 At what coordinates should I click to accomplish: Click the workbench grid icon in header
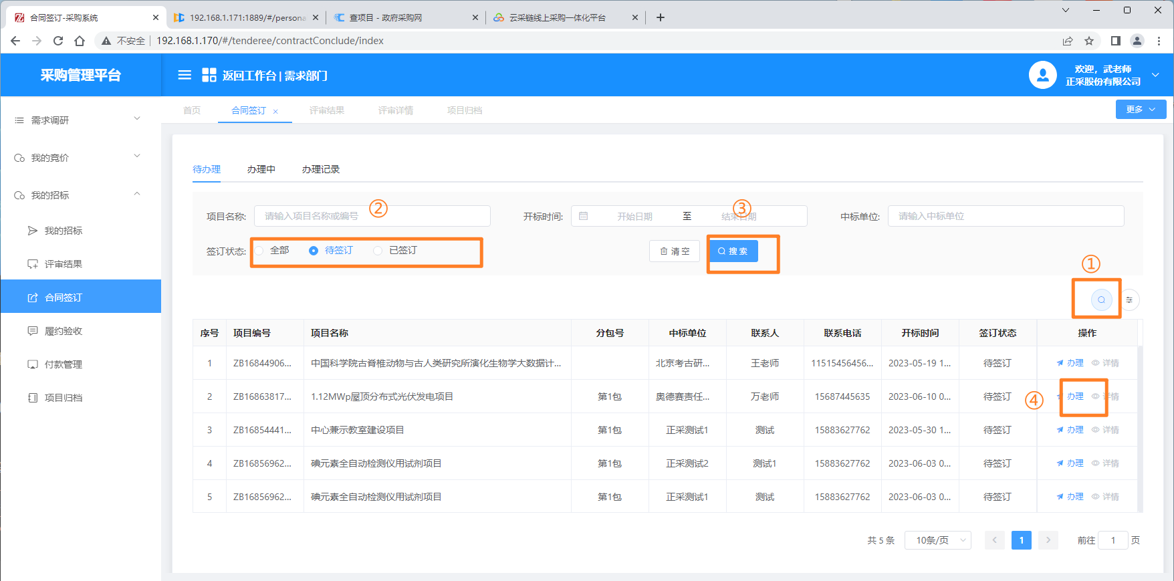tap(209, 75)
